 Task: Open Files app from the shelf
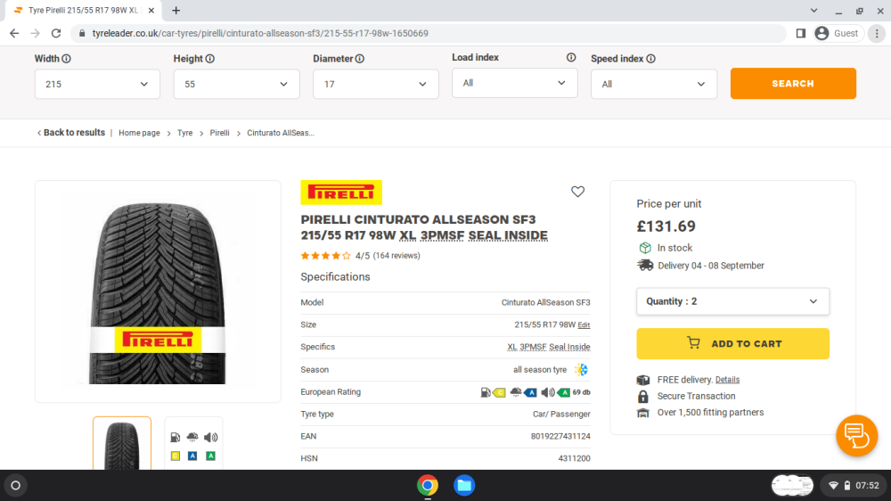point(463,485)
